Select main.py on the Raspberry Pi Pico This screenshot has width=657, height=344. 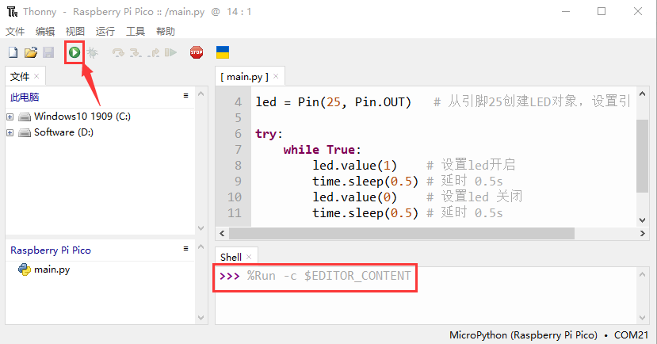52,269
